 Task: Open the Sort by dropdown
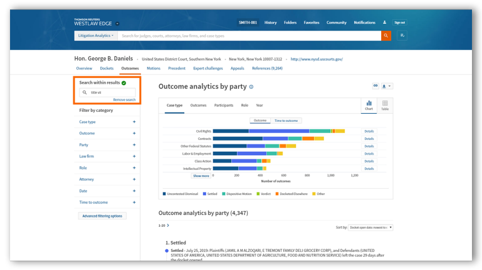click(x=371, y=227)
